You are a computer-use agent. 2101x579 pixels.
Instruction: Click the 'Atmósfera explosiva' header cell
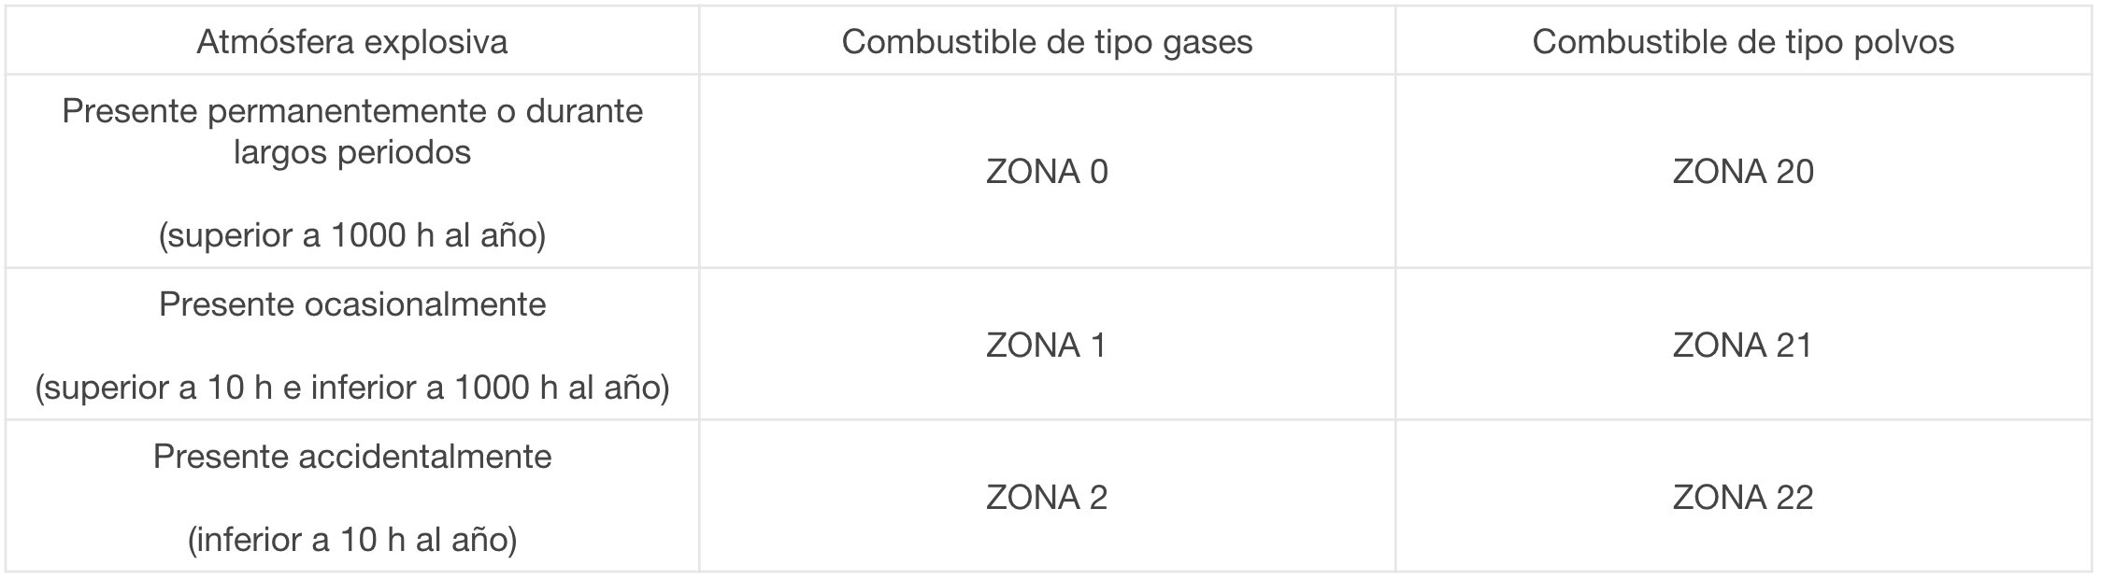(x=352, y=41)
